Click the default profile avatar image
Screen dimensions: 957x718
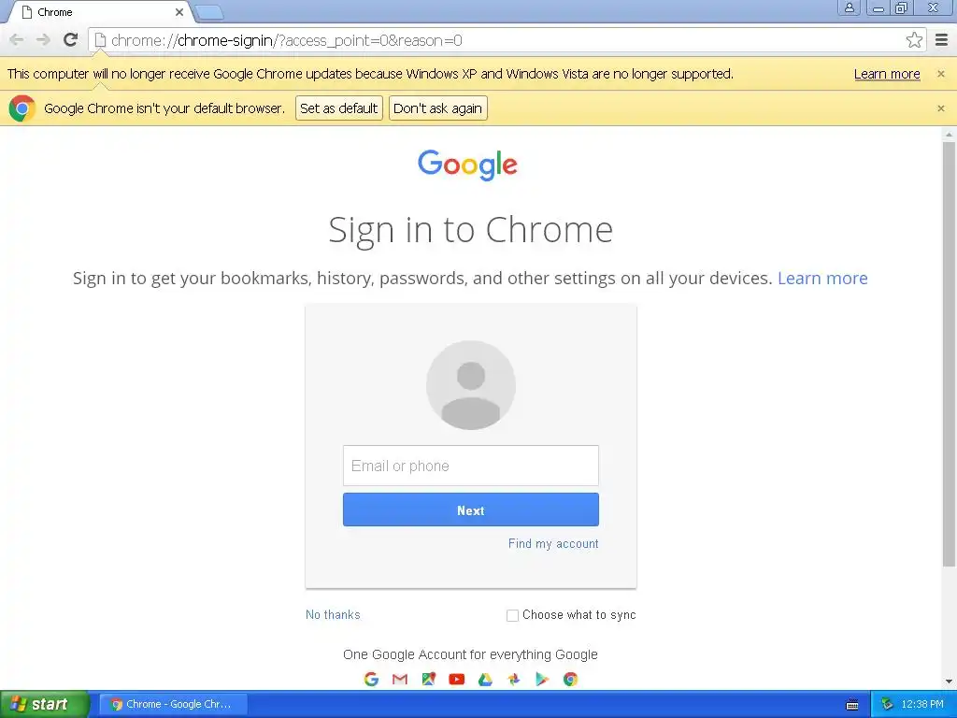point(471,385)
